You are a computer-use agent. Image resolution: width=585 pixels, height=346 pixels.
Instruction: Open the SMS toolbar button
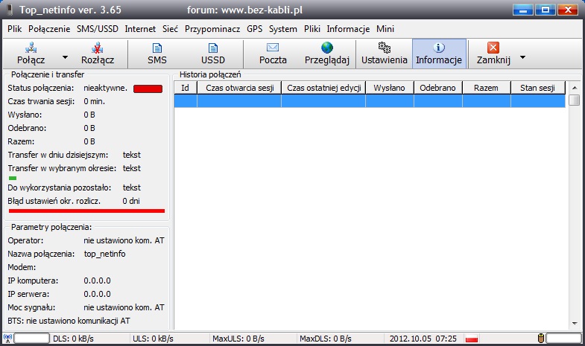(156, 48)
